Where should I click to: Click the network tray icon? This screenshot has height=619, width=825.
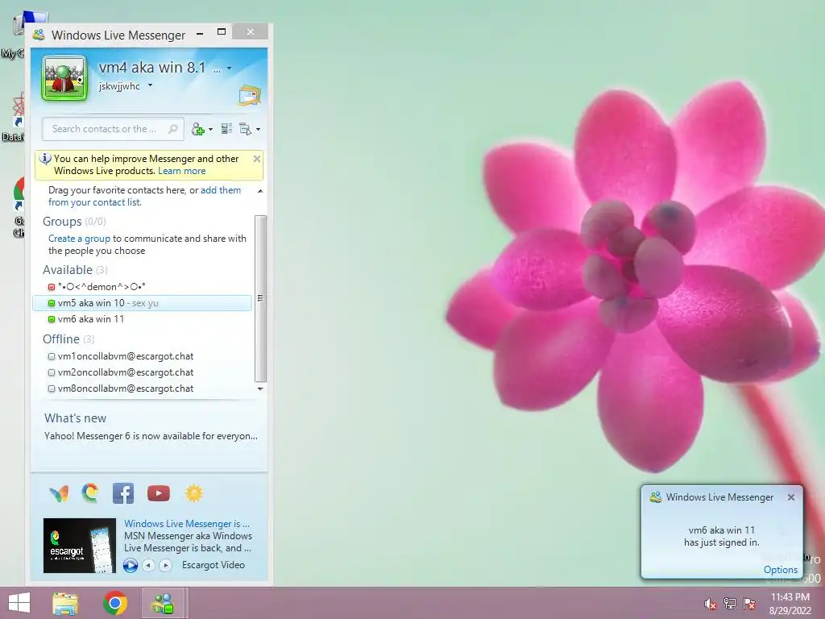pos(729,603)
